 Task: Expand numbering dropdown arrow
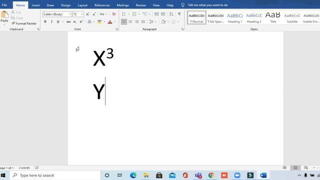point(139,14)
